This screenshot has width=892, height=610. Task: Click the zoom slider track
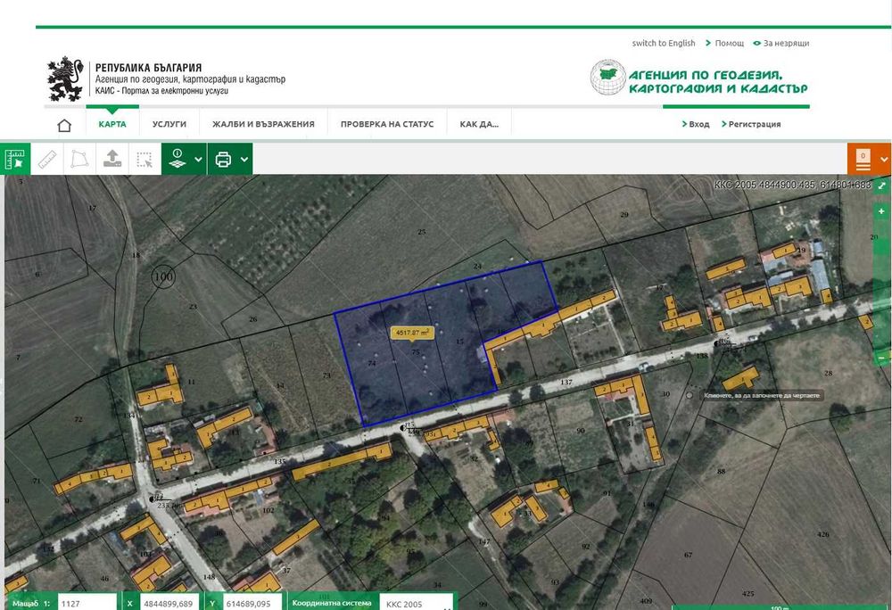(882, 284)
